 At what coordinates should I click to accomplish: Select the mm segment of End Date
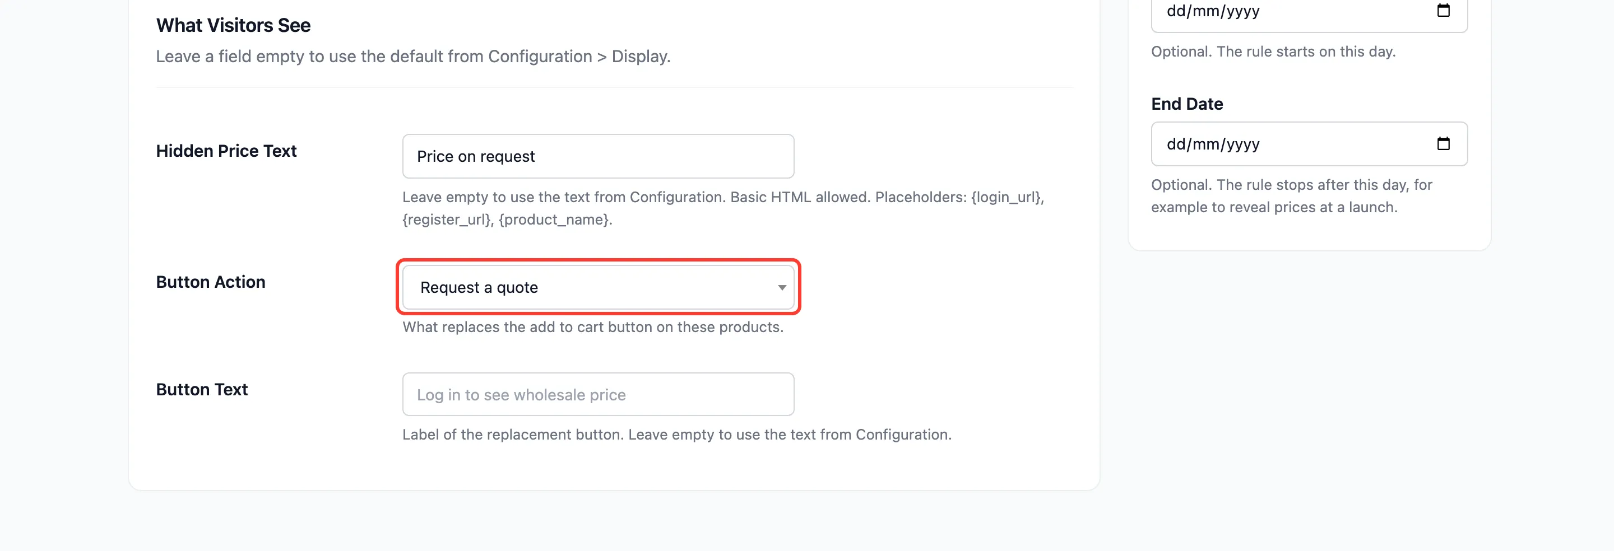[1206, 144]
